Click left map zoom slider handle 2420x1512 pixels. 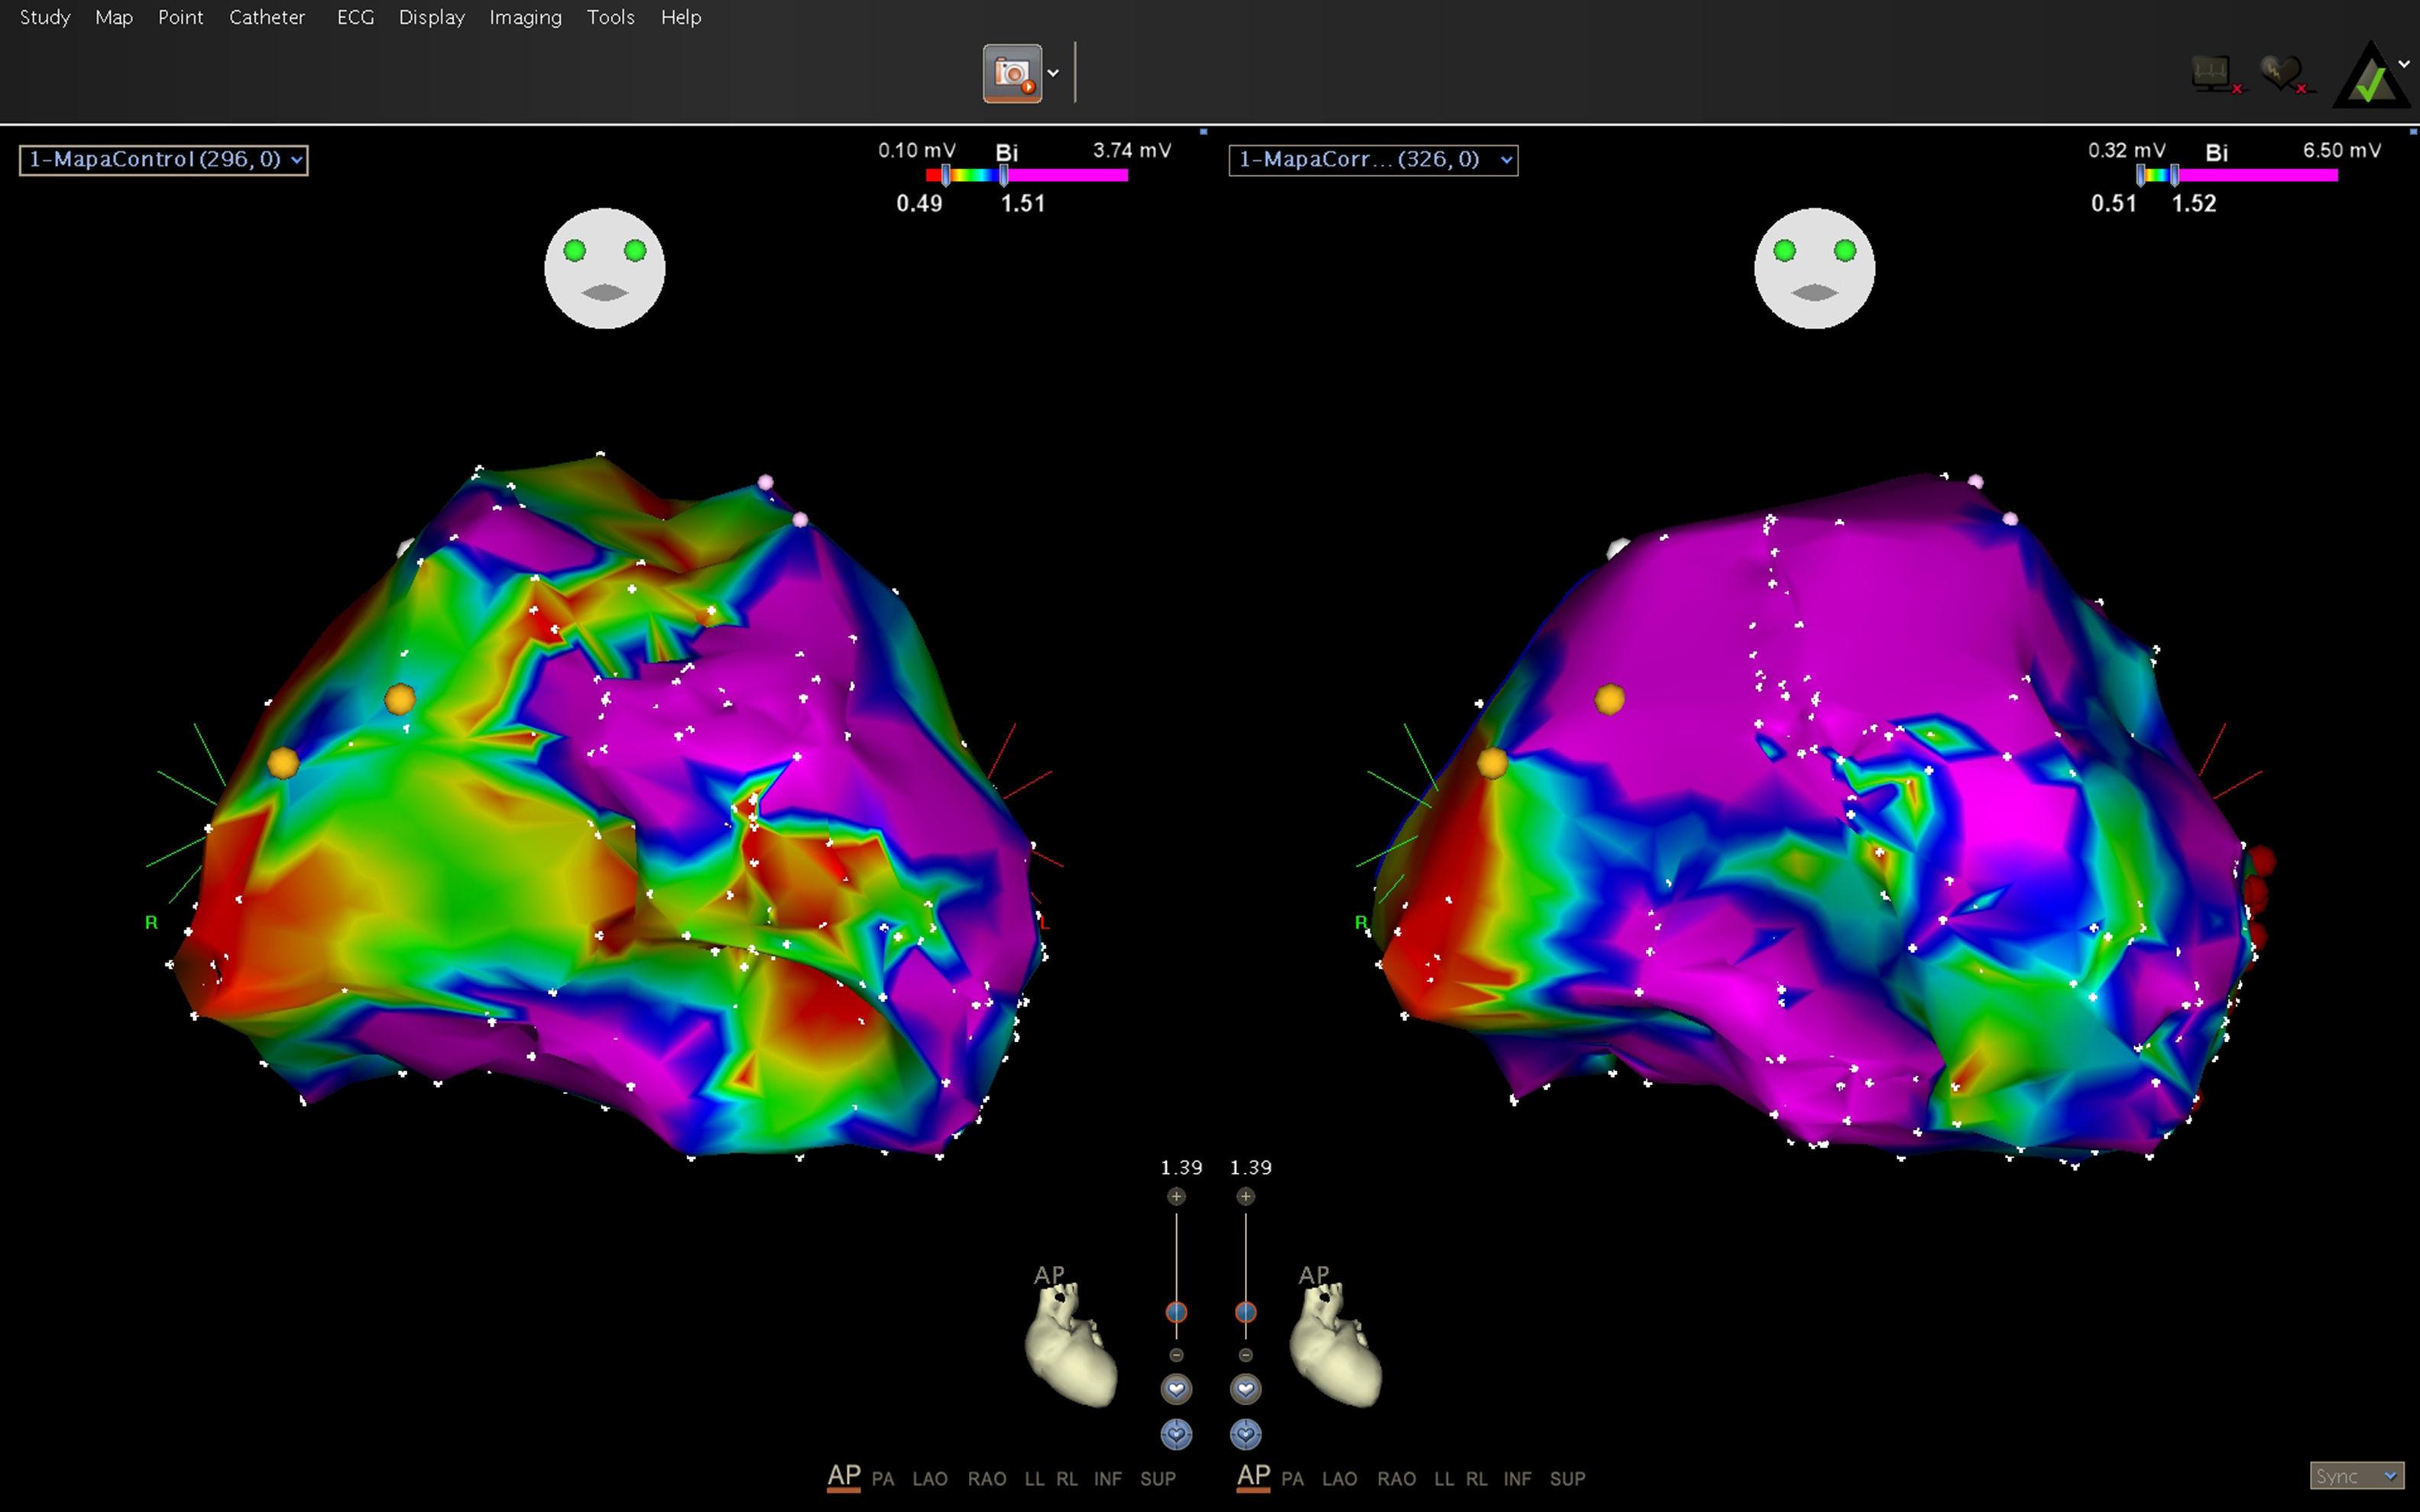pos(1176,1312)
